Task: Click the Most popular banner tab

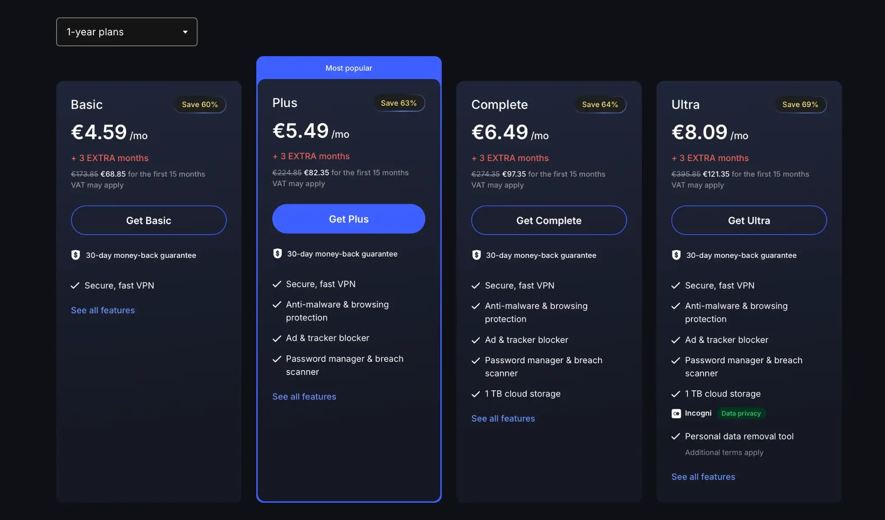Action: click(x=348, y=68)
